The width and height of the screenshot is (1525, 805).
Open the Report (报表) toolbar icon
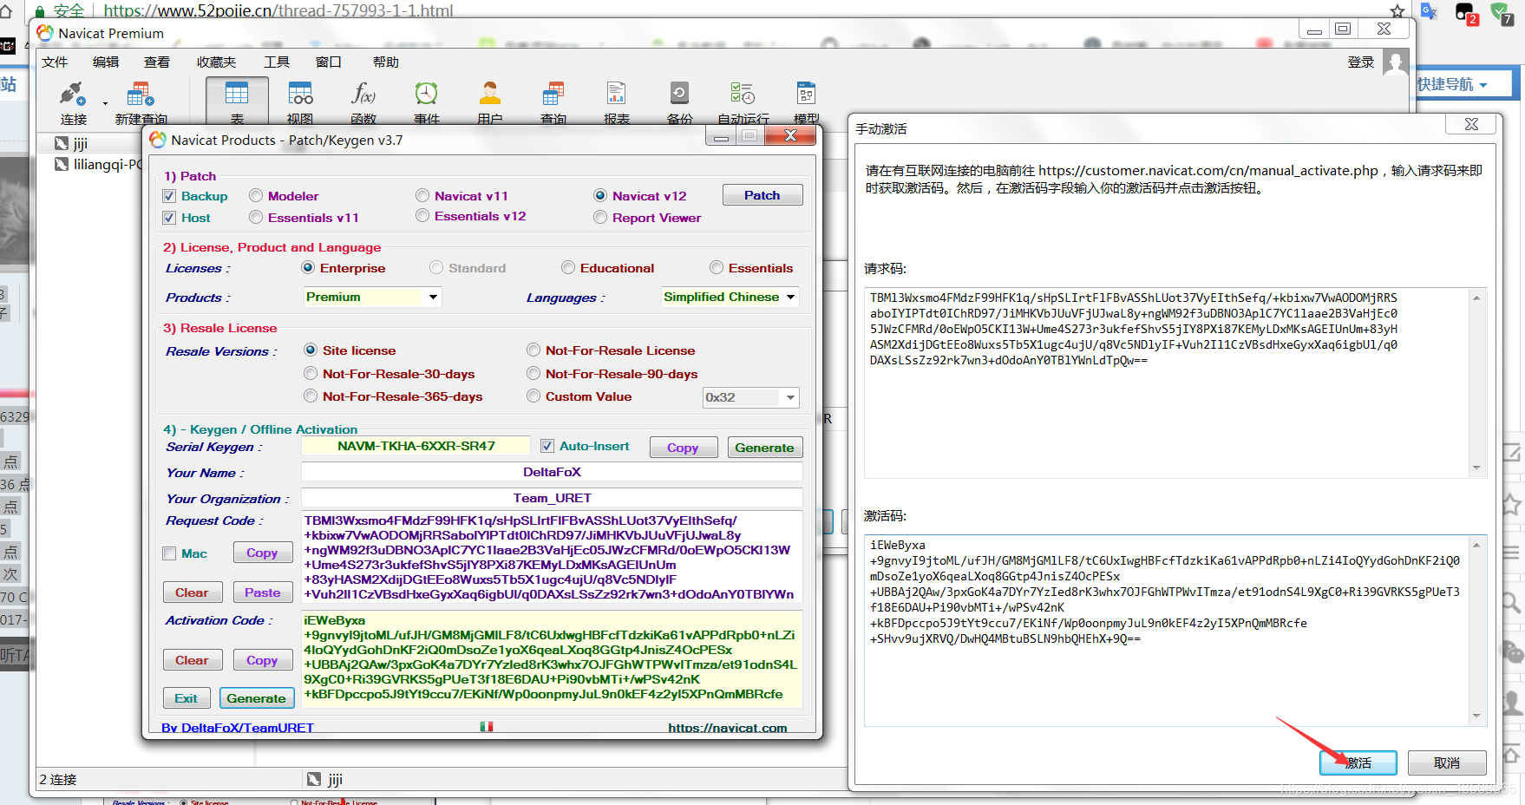[617, 101]
